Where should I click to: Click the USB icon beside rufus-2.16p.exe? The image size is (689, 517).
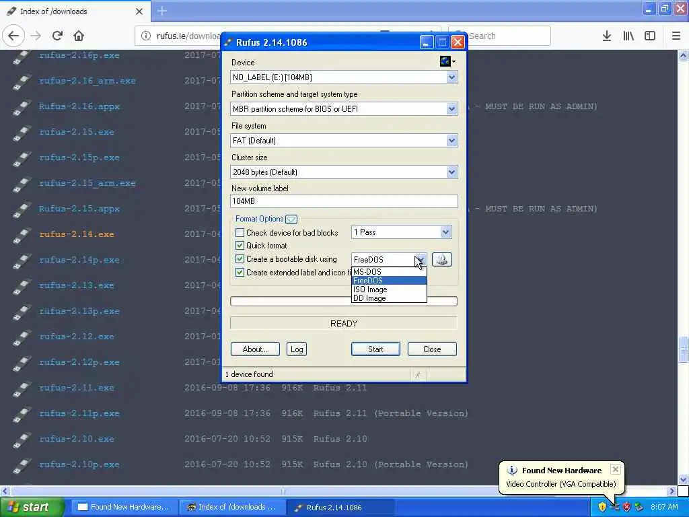click(22, 57)
